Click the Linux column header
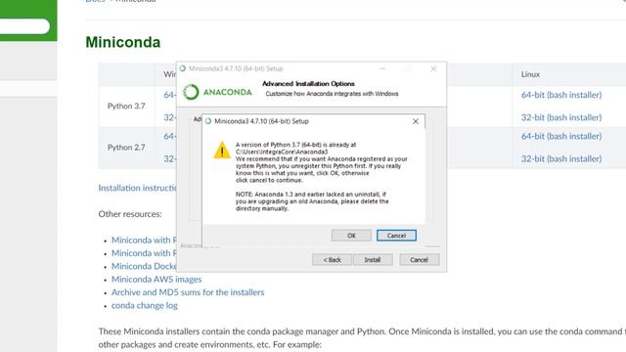 pyautogui.click(x=530, y=74)
